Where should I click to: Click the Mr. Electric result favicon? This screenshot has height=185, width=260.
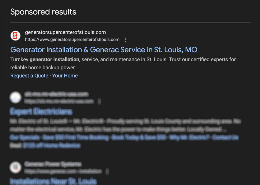pos(15,97)
